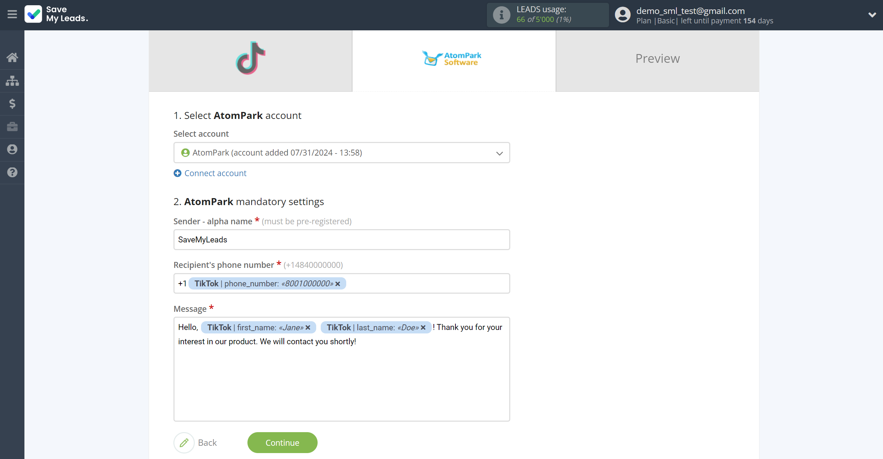
Task: Click the Sender alpha name input field
Action: 342,239
